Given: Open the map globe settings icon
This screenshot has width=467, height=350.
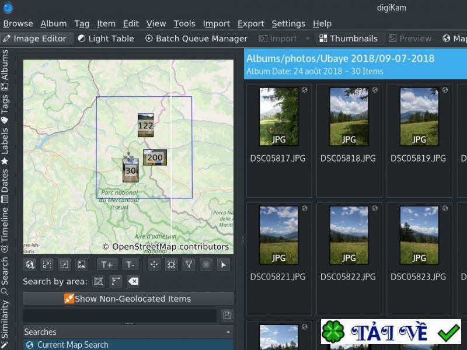Looking at the screenshot, I should [x=30, y=264].
